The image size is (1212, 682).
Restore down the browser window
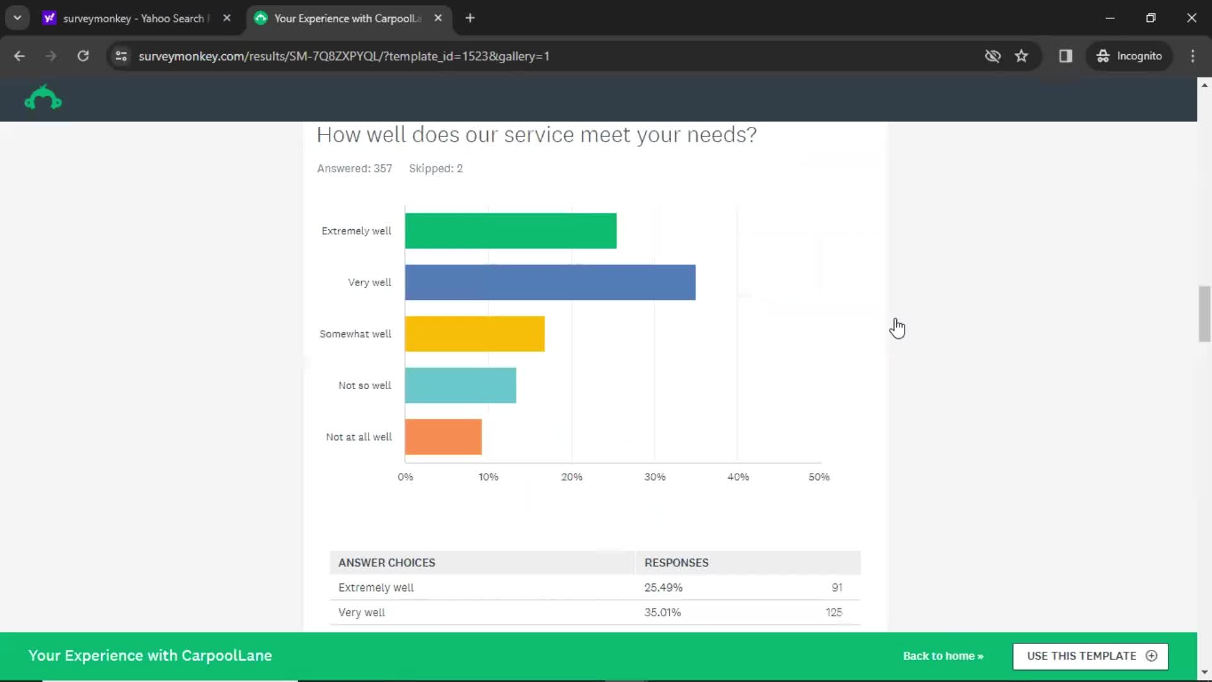[x=1151, y=18]
